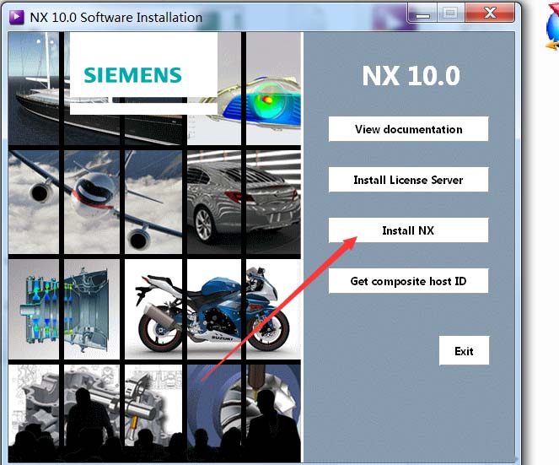The image size is (559, 465).
Task: Open the View documentation button
Action: [408, 129]
